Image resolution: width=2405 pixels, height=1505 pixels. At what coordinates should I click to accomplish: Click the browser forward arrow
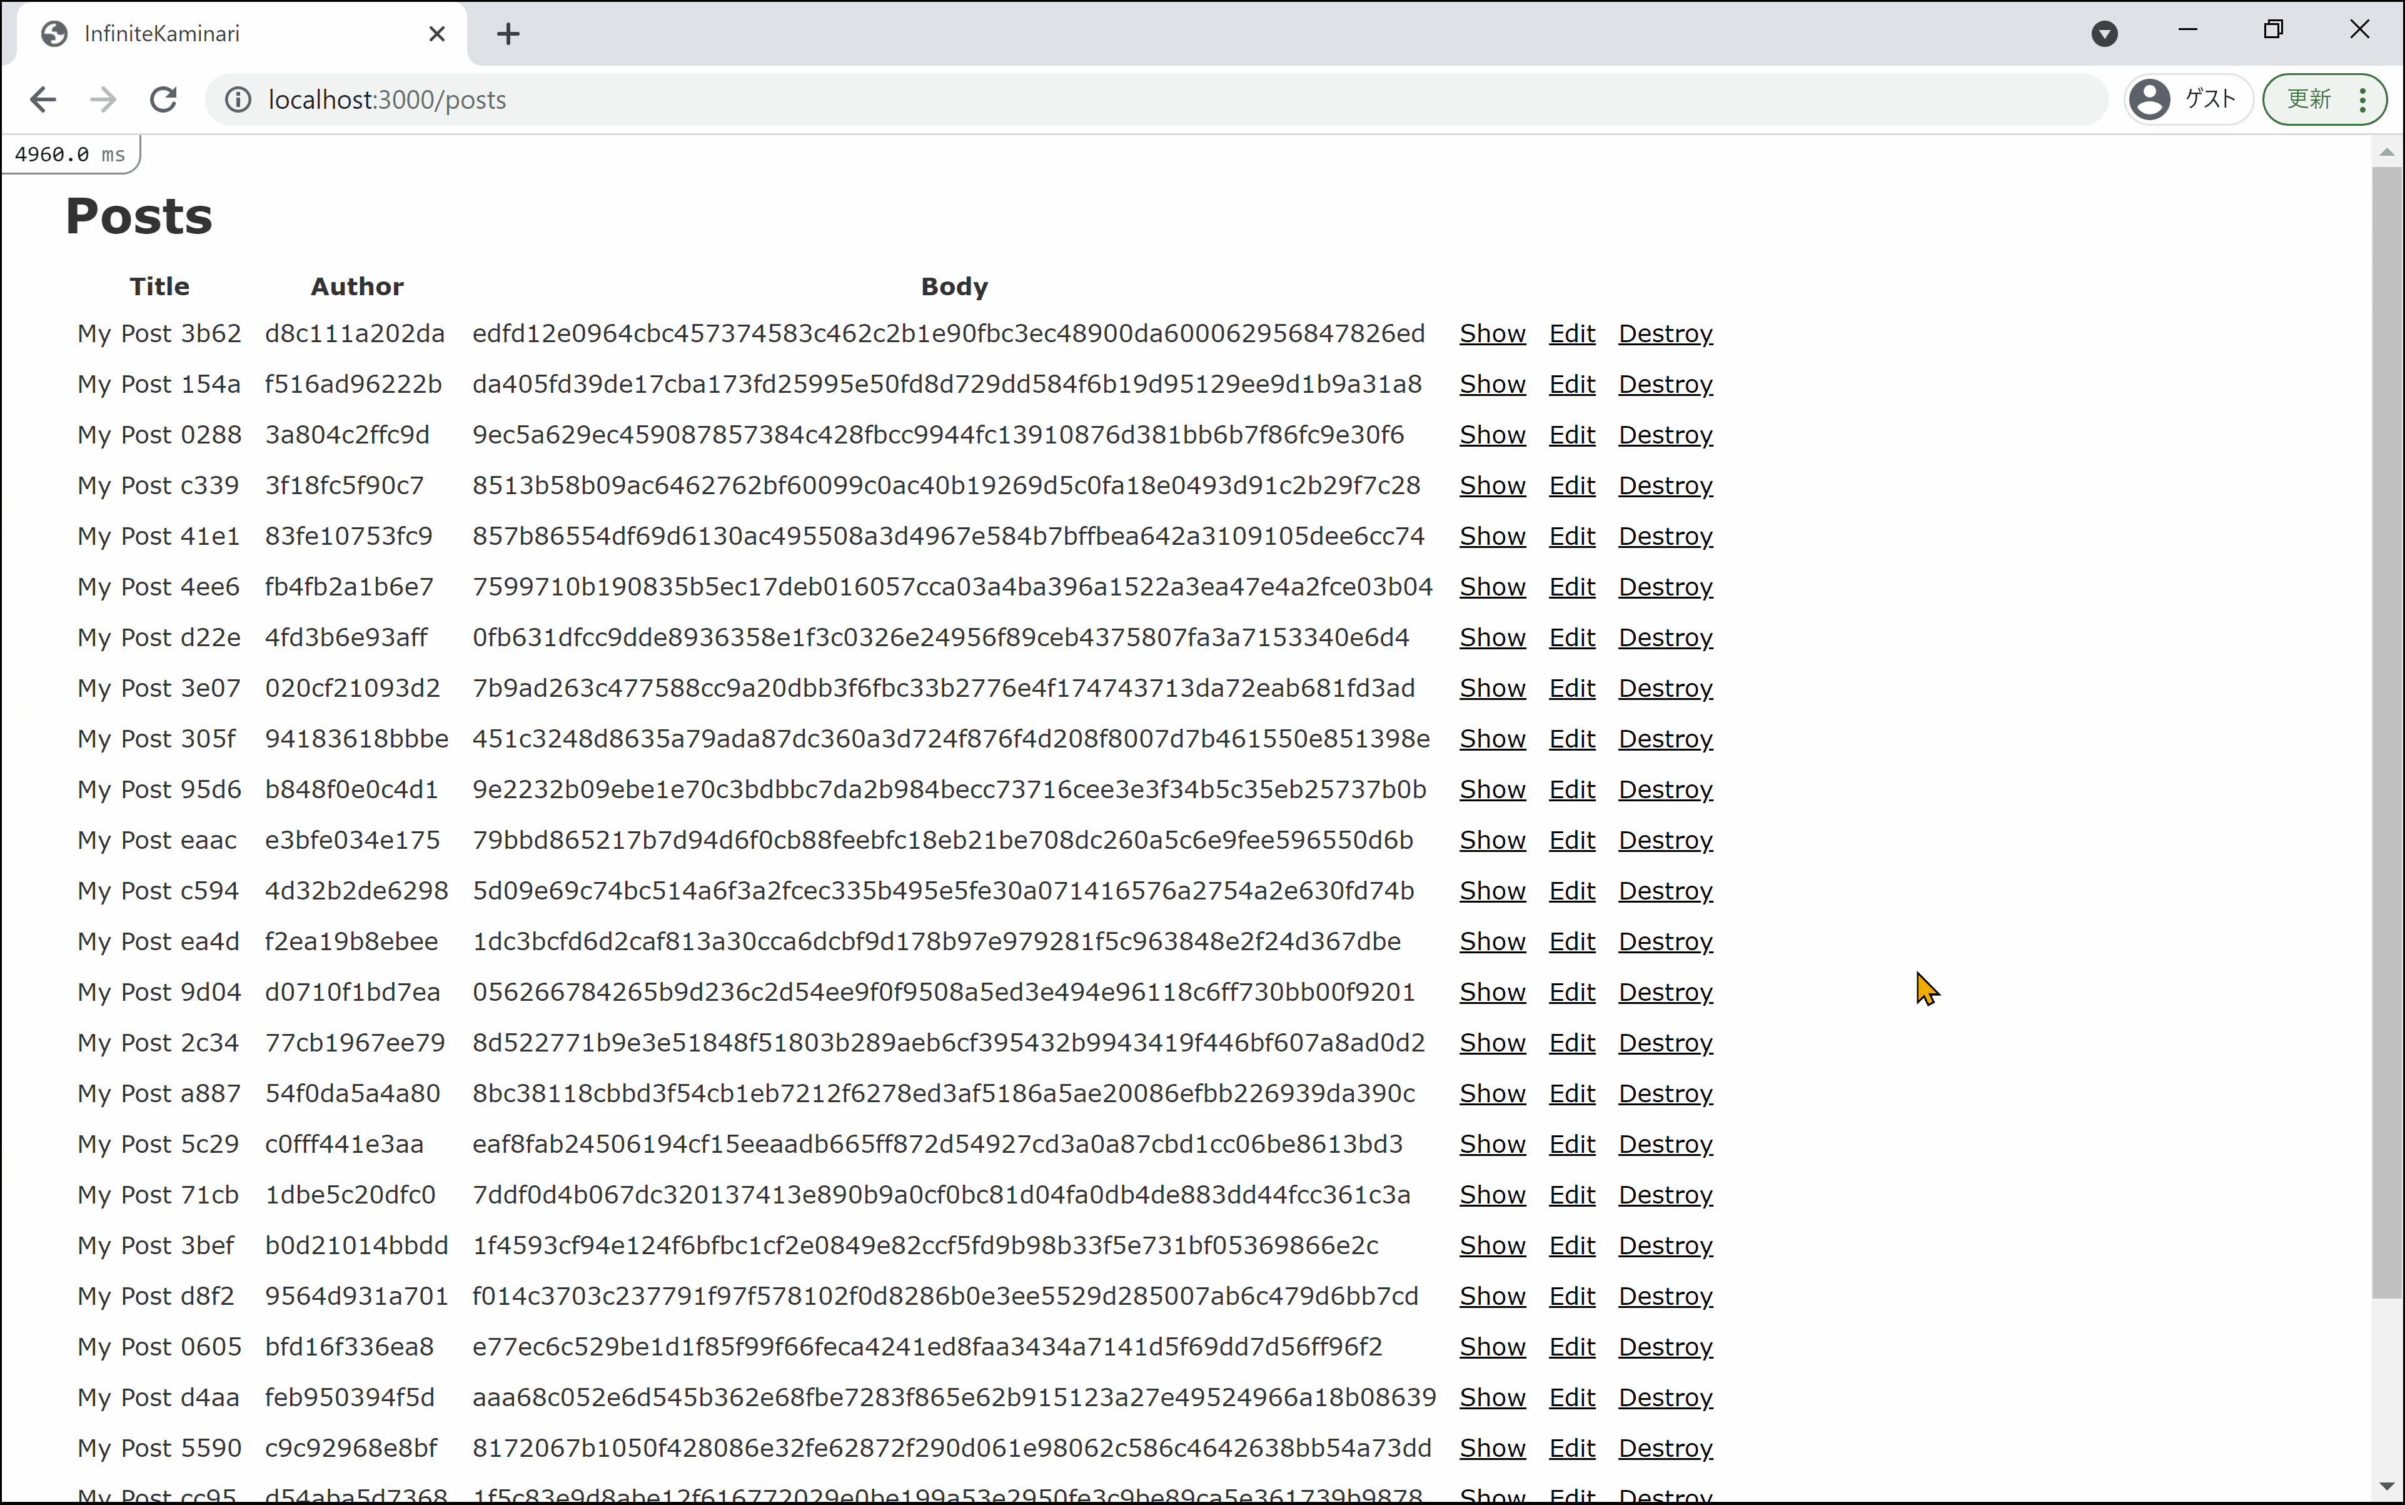tap(103, 99)
